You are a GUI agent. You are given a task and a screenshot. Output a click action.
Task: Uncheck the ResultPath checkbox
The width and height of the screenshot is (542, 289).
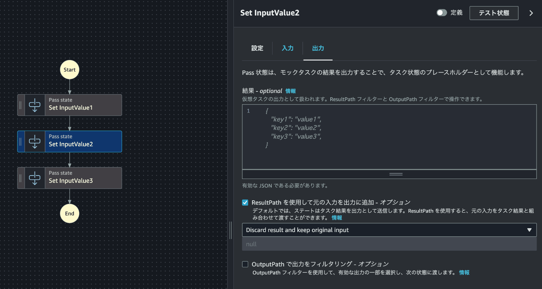pyautogui.click(x=245, y=203)
